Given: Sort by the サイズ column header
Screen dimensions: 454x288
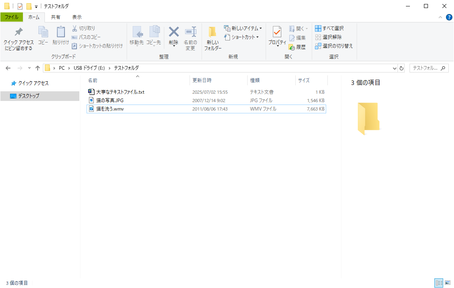Looking at the screenshot, I should pyautogui.click(x=311, y=81).
